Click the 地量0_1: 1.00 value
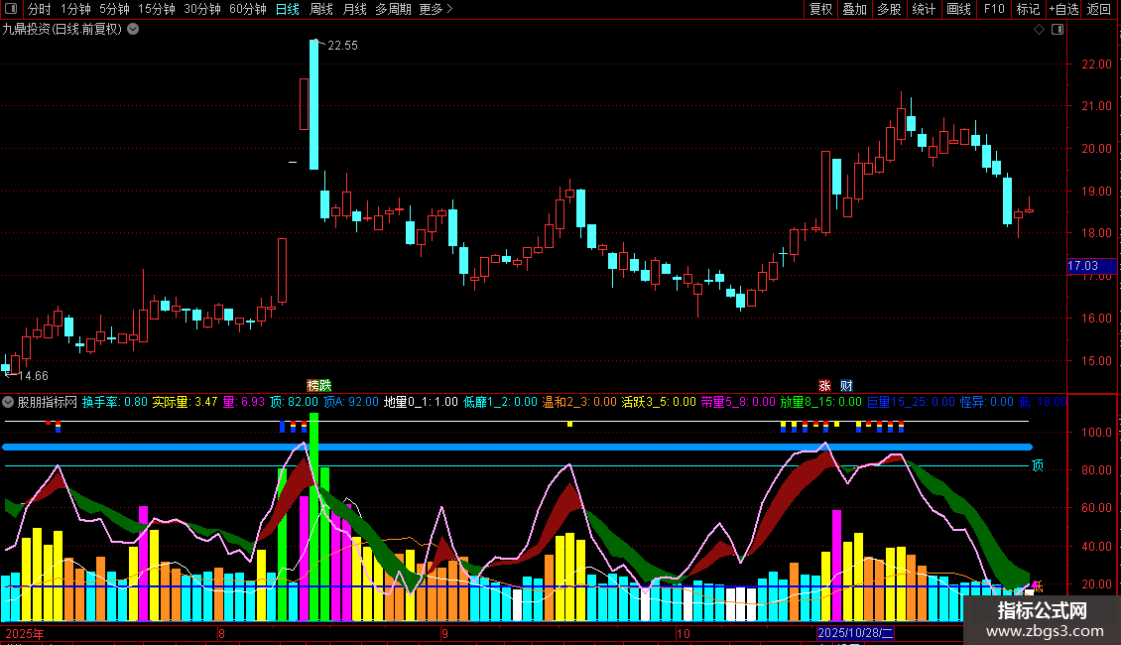 [421, 402]
